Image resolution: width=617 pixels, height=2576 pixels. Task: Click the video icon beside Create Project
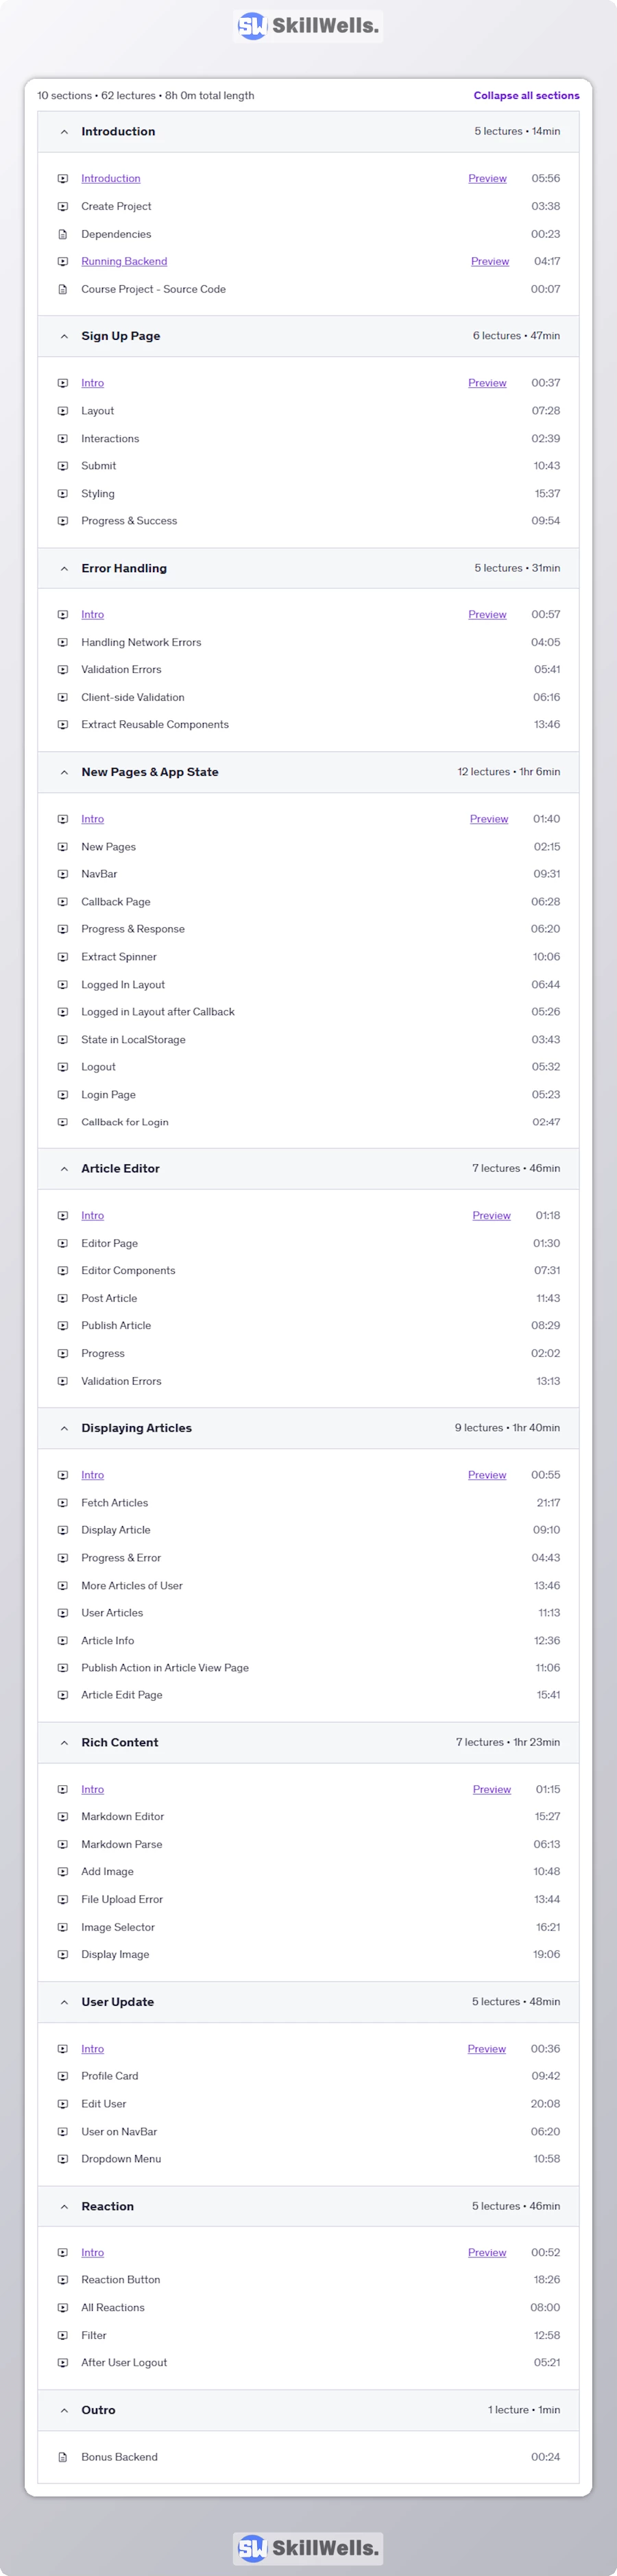(x=63, y=206)
